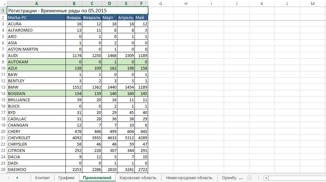This screenshot has width=326, height=182.
Task: Click the 'Marka-PC' header cell
Action: tap(36, 17)
